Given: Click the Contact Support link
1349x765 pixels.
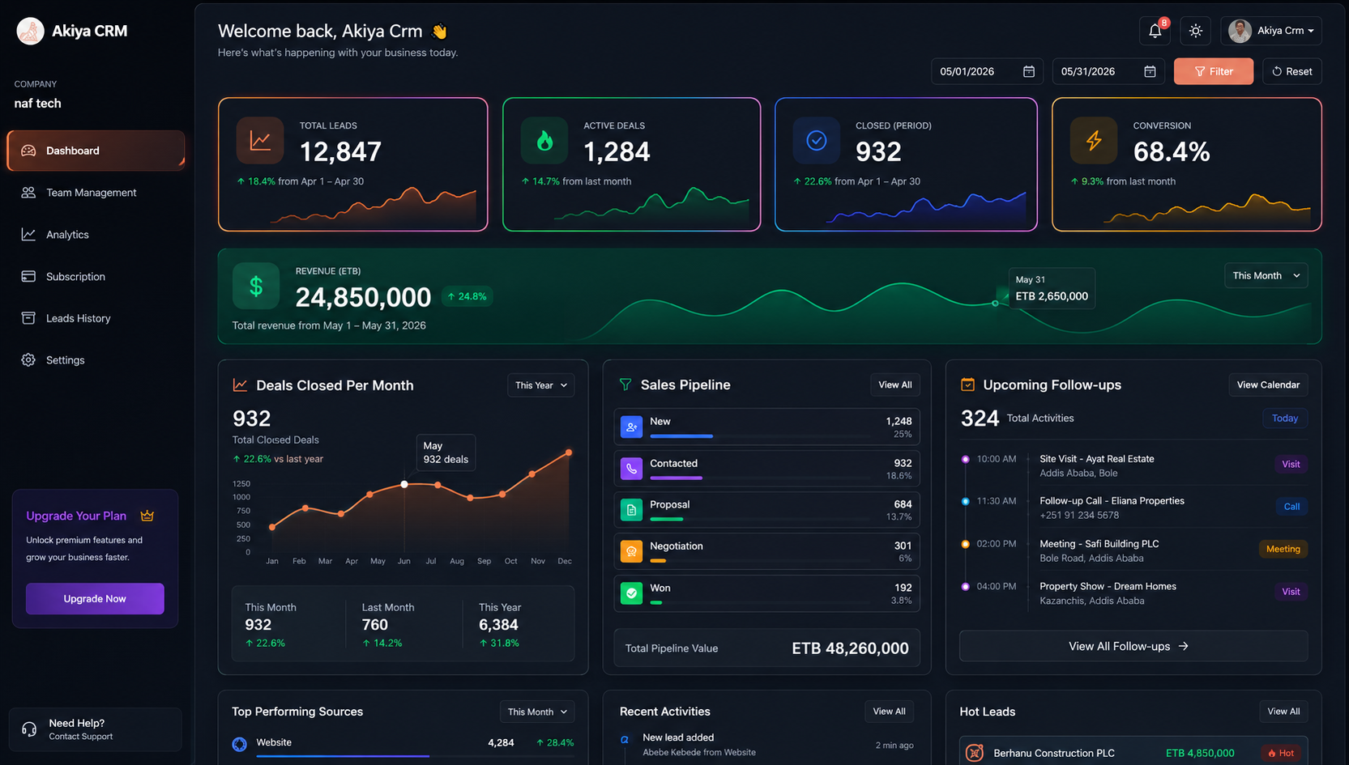Looking at the screenshot, I should point(81,737).
